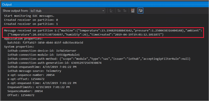The image size is (209, 101).
Task: Click the Find Message in Code icon
Action: (x=111, y=11)
